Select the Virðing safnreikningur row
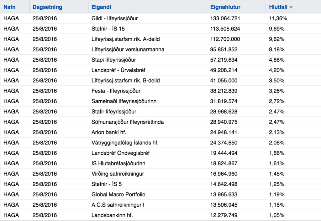Image resolution: width=321 pixels, height=221 pixels. click(x=160, y=174)
